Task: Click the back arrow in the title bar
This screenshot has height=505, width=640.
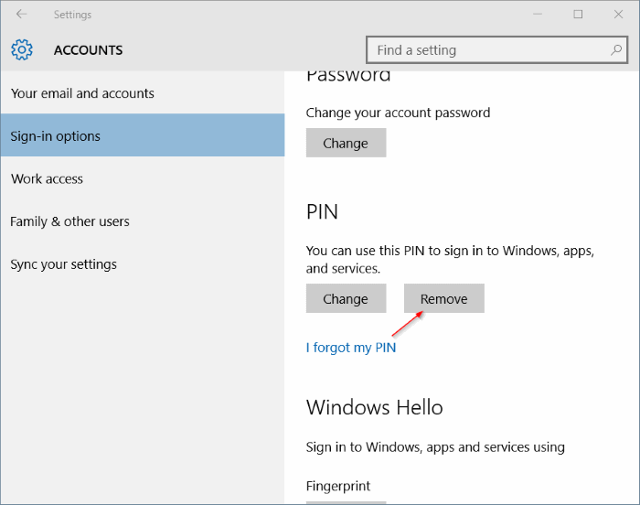Action: (21, 15)
